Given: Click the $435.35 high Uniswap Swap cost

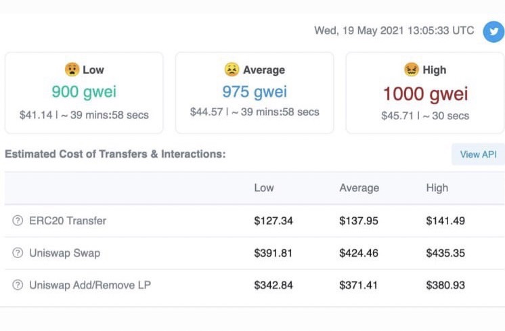Looking at the screenshot, I should [x=445, y=252].
